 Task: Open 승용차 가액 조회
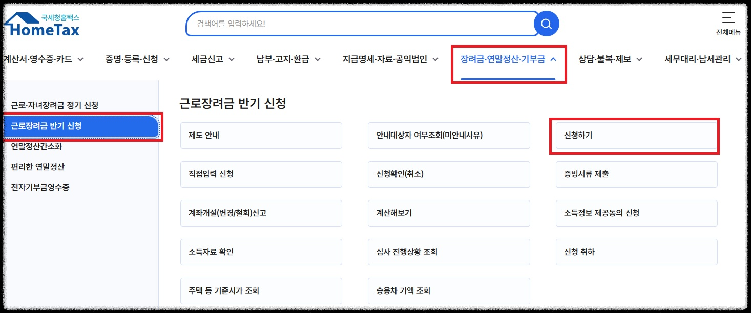pos(448,290)
